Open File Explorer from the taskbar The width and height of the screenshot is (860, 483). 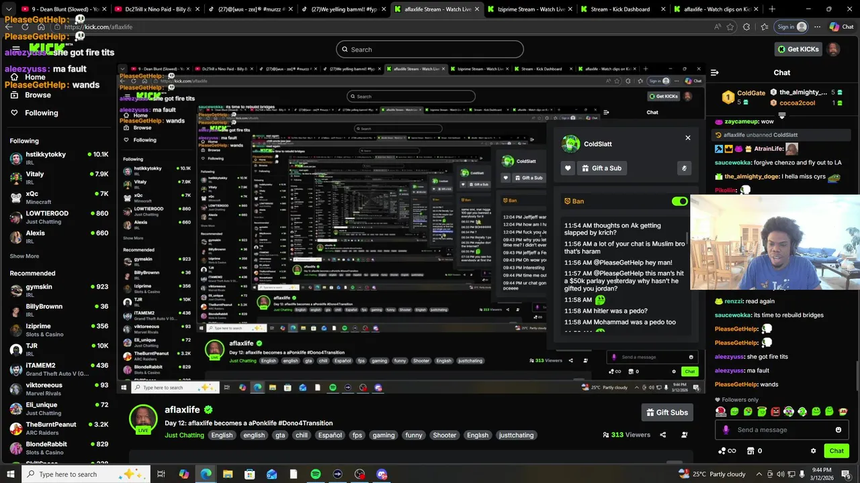pyautogui.click(x=228, y=474)
